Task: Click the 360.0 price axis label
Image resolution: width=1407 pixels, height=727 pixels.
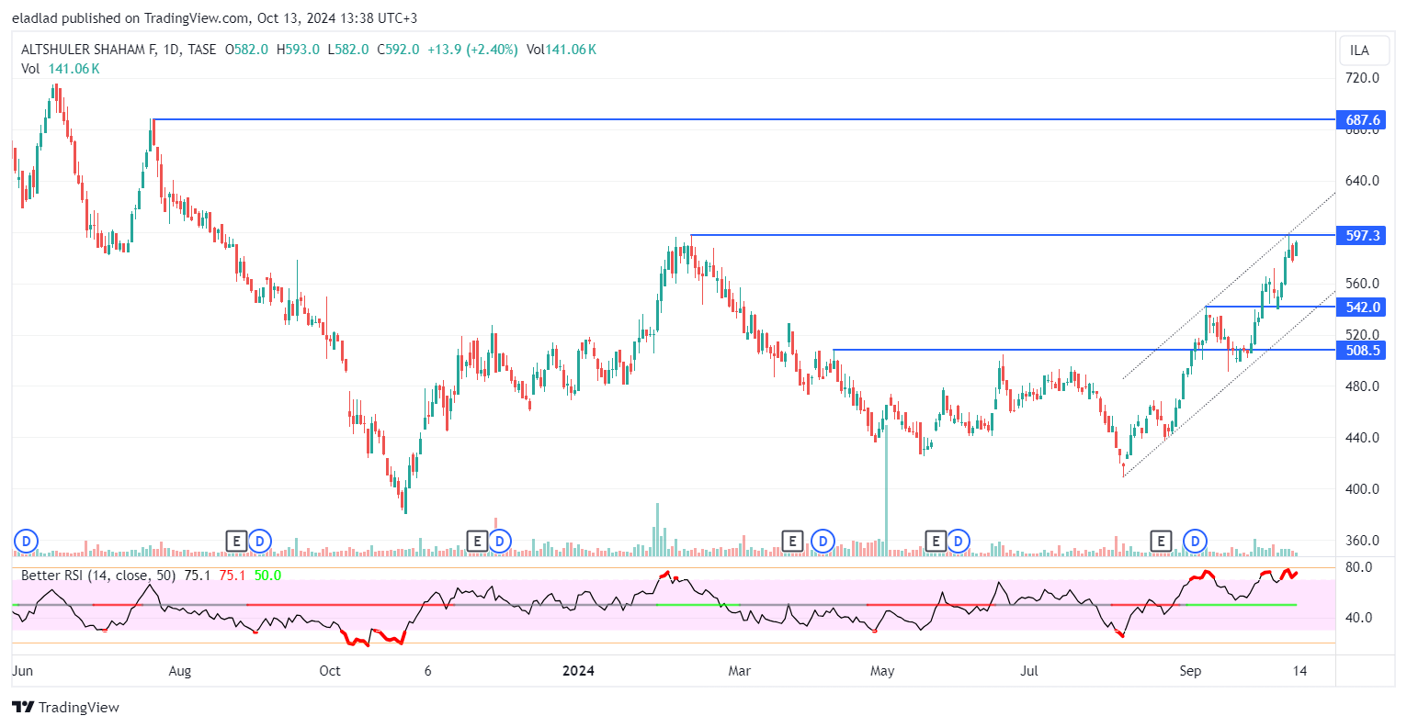Action: click(1362, 541)
